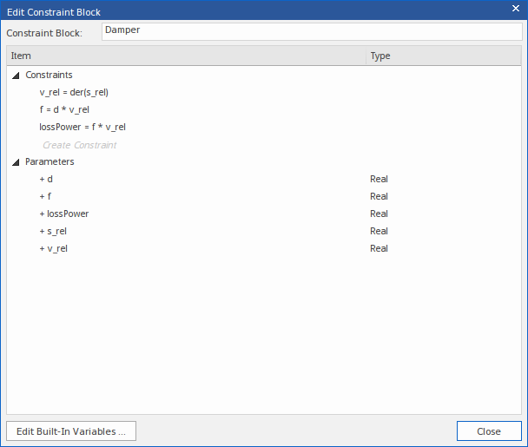Select the v_rel parameter row
The height and width of the screenshot is (447, 528).
point(54,248)
